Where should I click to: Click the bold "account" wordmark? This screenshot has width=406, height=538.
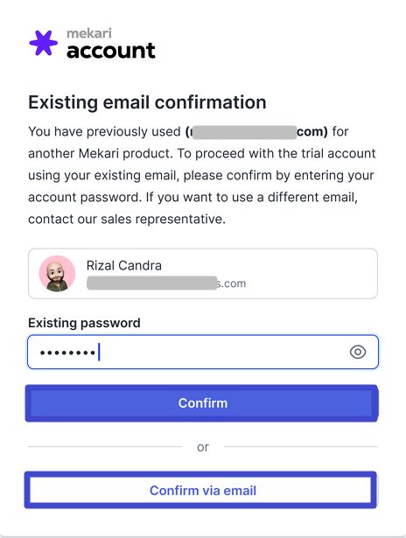111,51
